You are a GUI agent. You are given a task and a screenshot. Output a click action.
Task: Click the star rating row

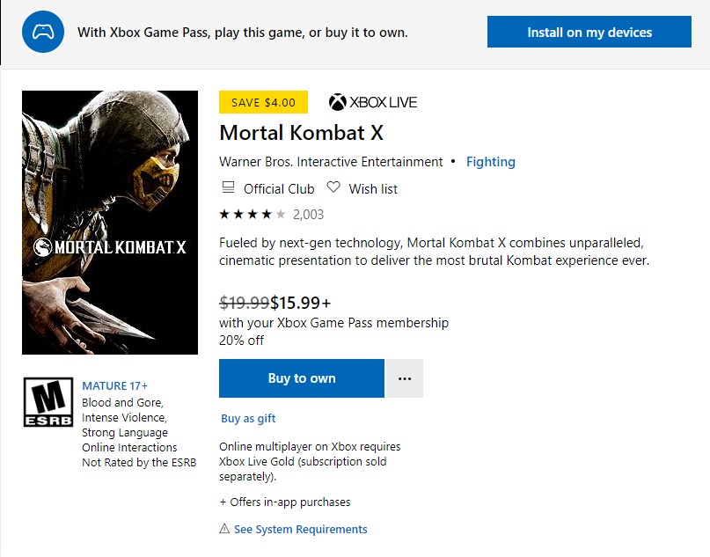point(253,214)
